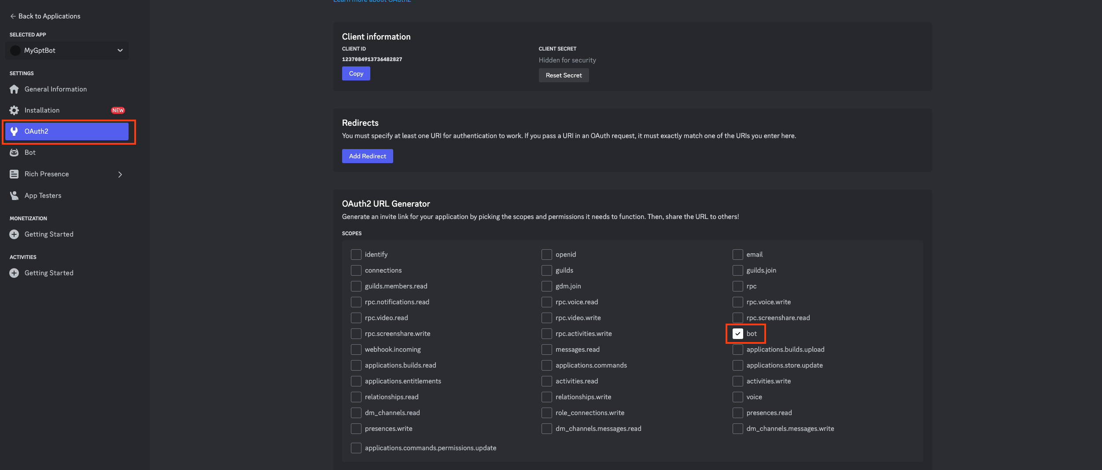Viewport: 1102px width, 470px height.
Task: Copy the client ID
Action: [x=356, y=73]
